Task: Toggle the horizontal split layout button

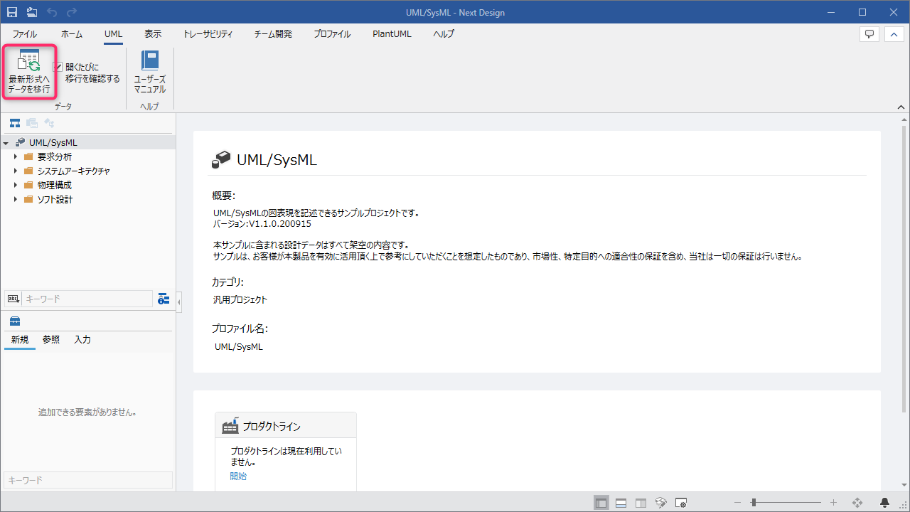Action: [x=621, y=503]
